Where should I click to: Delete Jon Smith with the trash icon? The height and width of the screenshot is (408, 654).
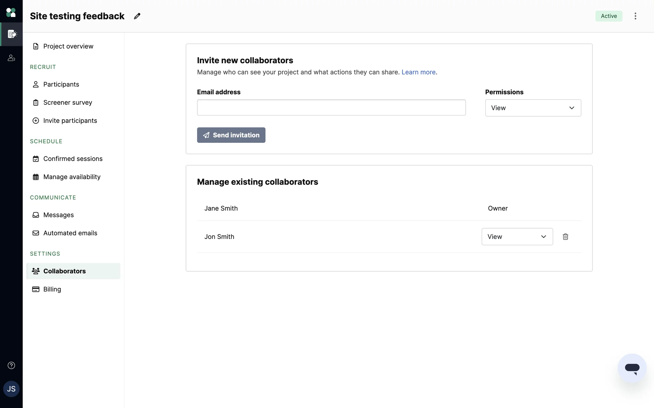[x=565, y=237]
